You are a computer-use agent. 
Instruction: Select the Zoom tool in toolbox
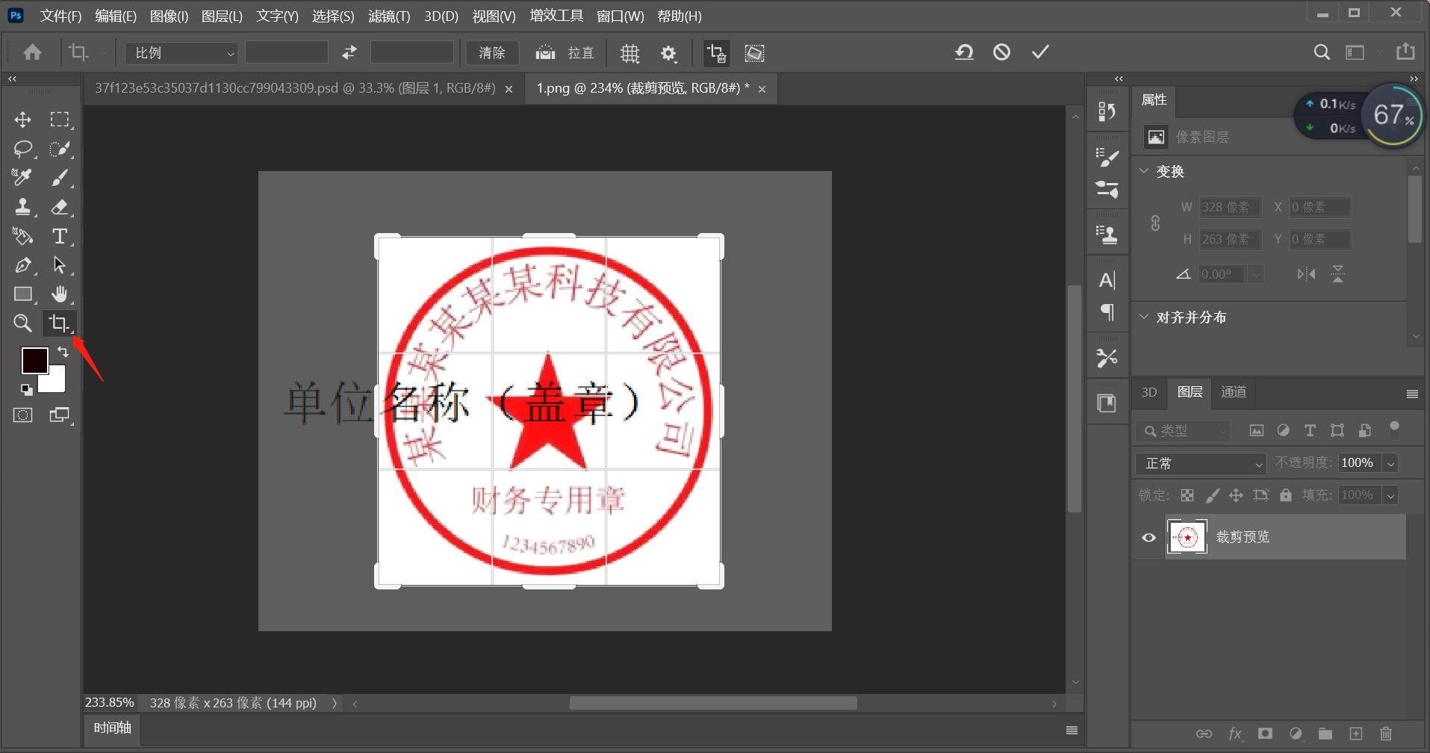[x=22, y=323]
